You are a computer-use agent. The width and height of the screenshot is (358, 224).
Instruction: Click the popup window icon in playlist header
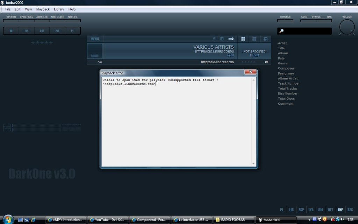click(x=266, y=39)
